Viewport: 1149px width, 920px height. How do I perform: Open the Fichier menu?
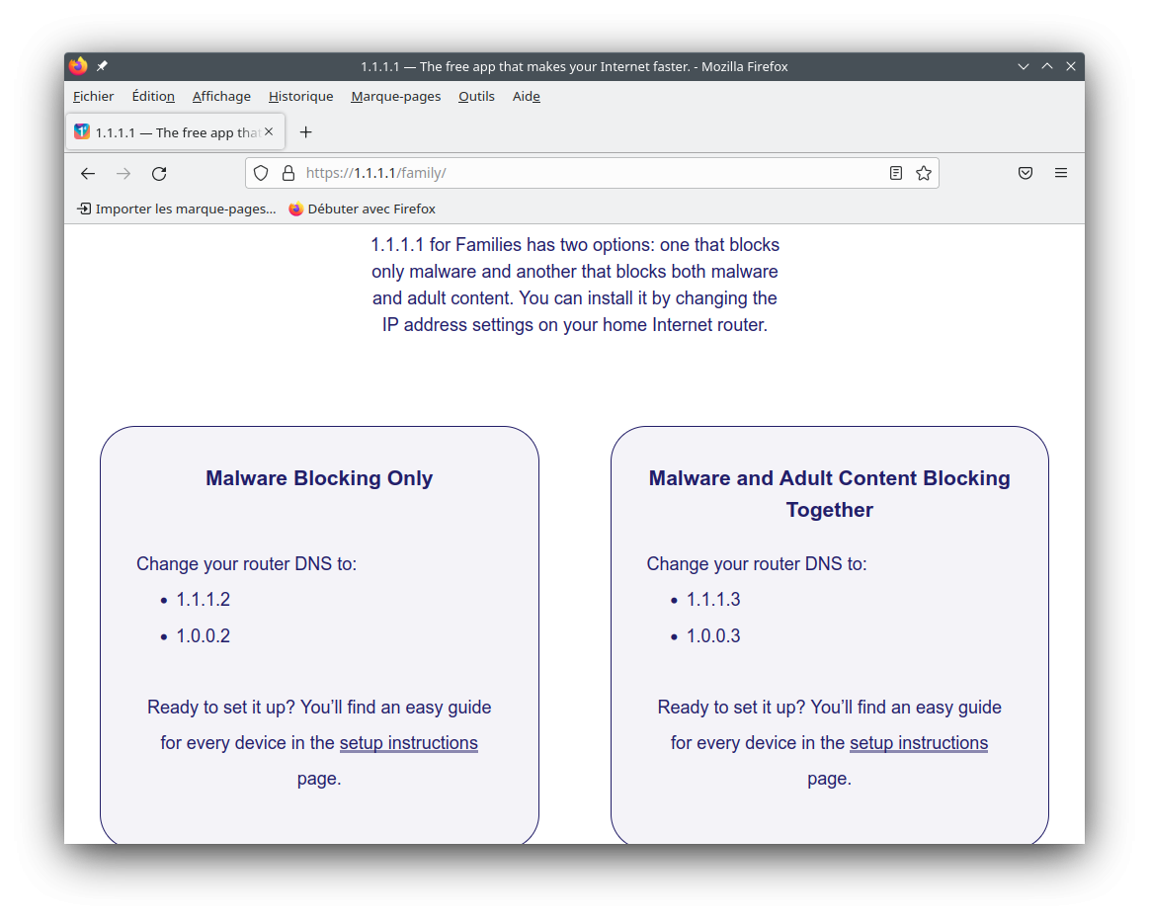point(94,96)
